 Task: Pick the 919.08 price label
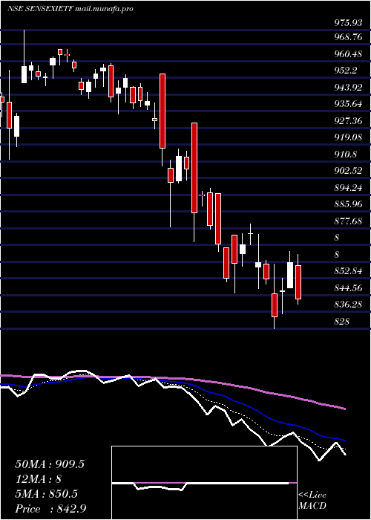coord(347,137)
